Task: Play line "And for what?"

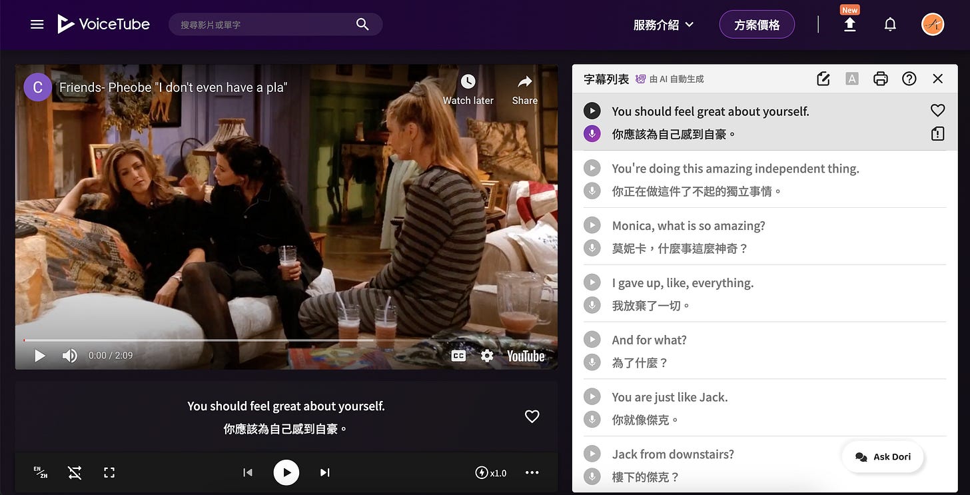Action: click(592, 340)
